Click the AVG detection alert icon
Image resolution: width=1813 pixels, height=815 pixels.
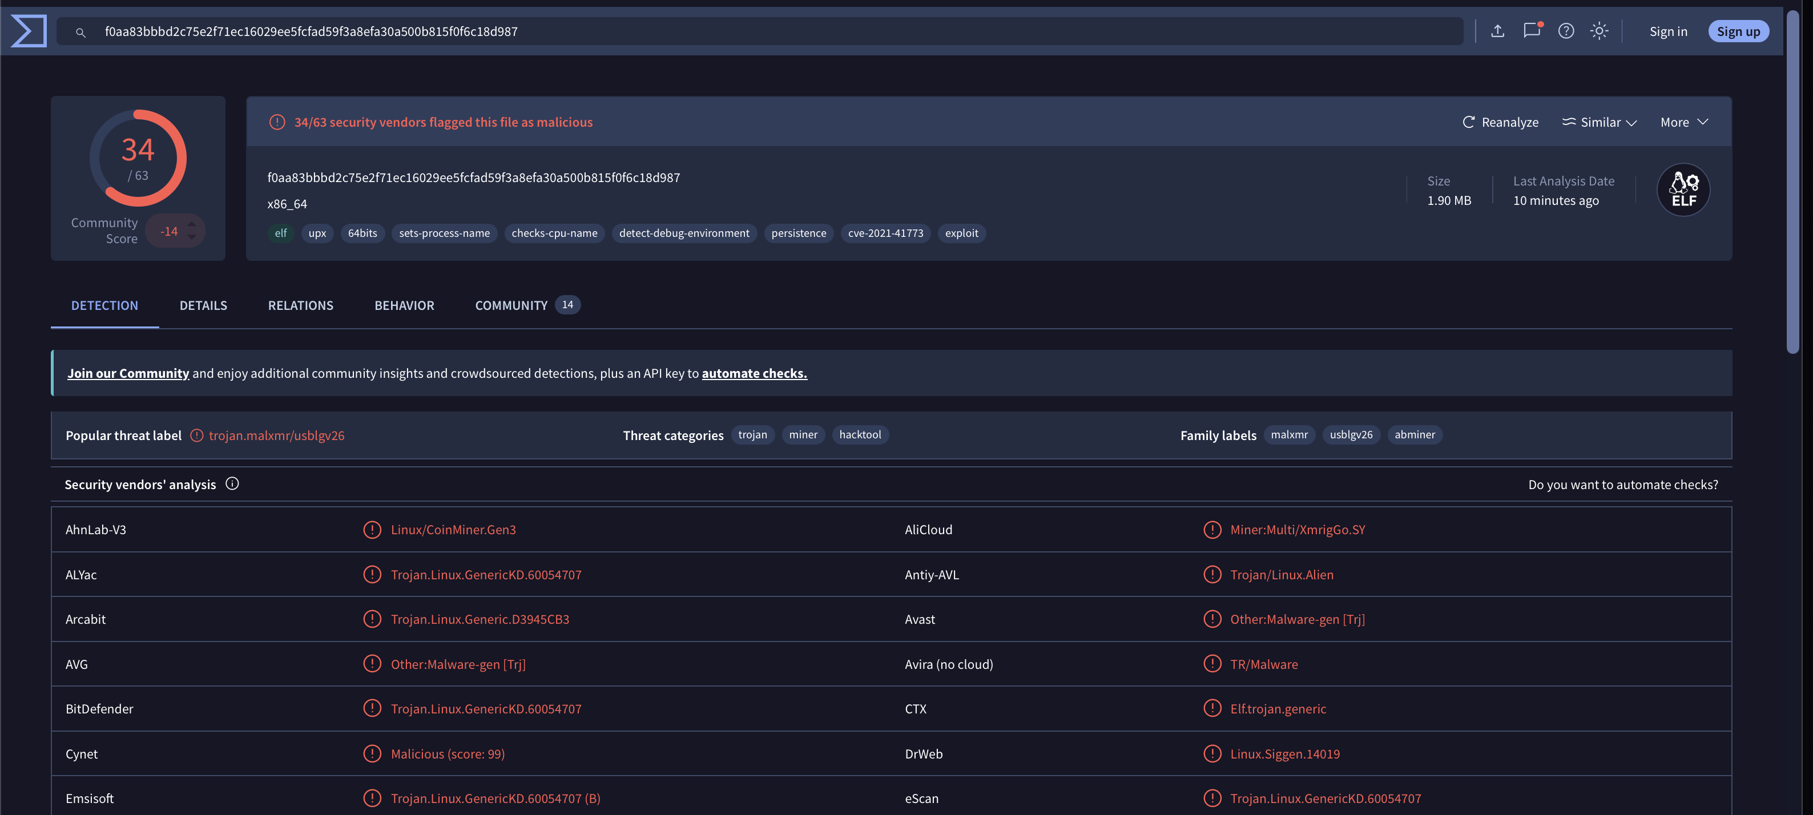pos(372,664)
